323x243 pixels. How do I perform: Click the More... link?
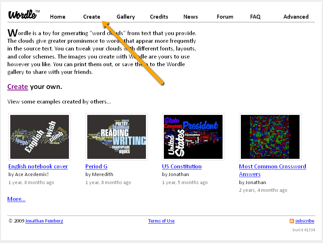point(16,199)
